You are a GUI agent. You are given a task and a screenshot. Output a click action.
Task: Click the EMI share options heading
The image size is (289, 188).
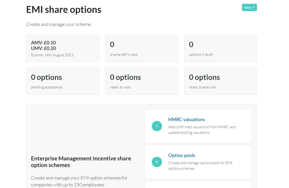point(64,10)
